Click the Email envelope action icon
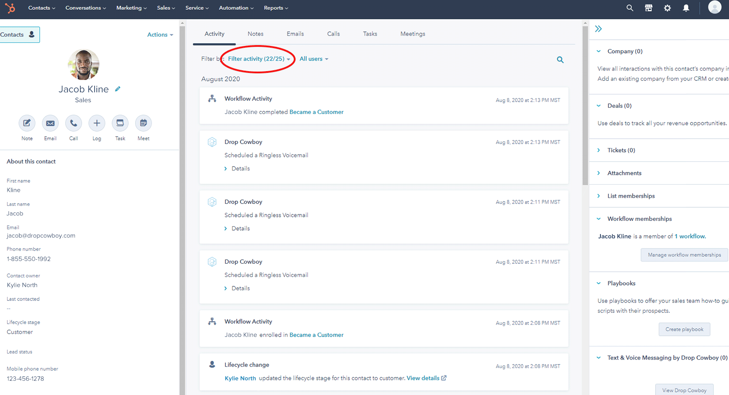The height and width of the screenshot is (395, 729). coord(50,123)
